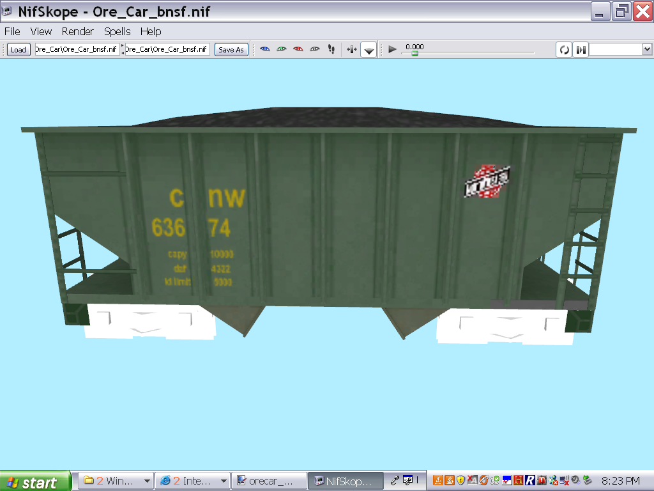The image size is (654, 491).
Task: Select the green eye view icon
Action: coord(282,49)
